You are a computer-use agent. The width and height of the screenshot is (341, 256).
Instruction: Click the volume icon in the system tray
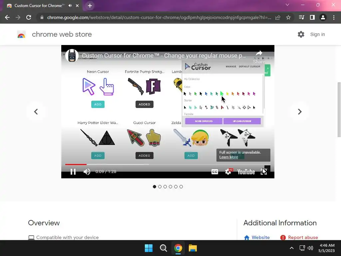point(310,248)
